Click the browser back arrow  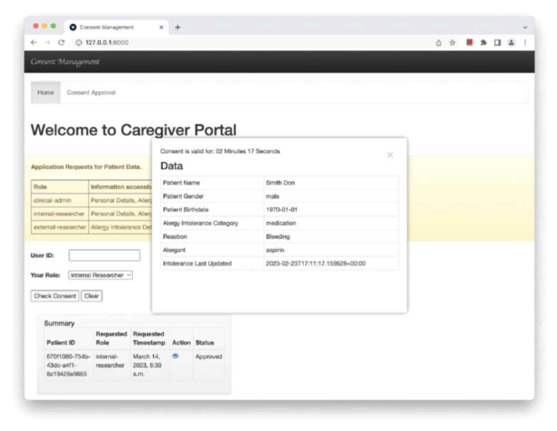(34, 43)
